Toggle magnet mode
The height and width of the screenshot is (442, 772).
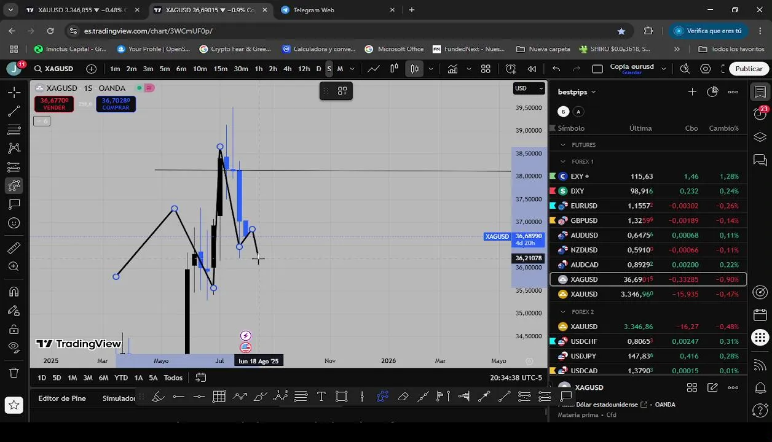[x=14, y=292]
